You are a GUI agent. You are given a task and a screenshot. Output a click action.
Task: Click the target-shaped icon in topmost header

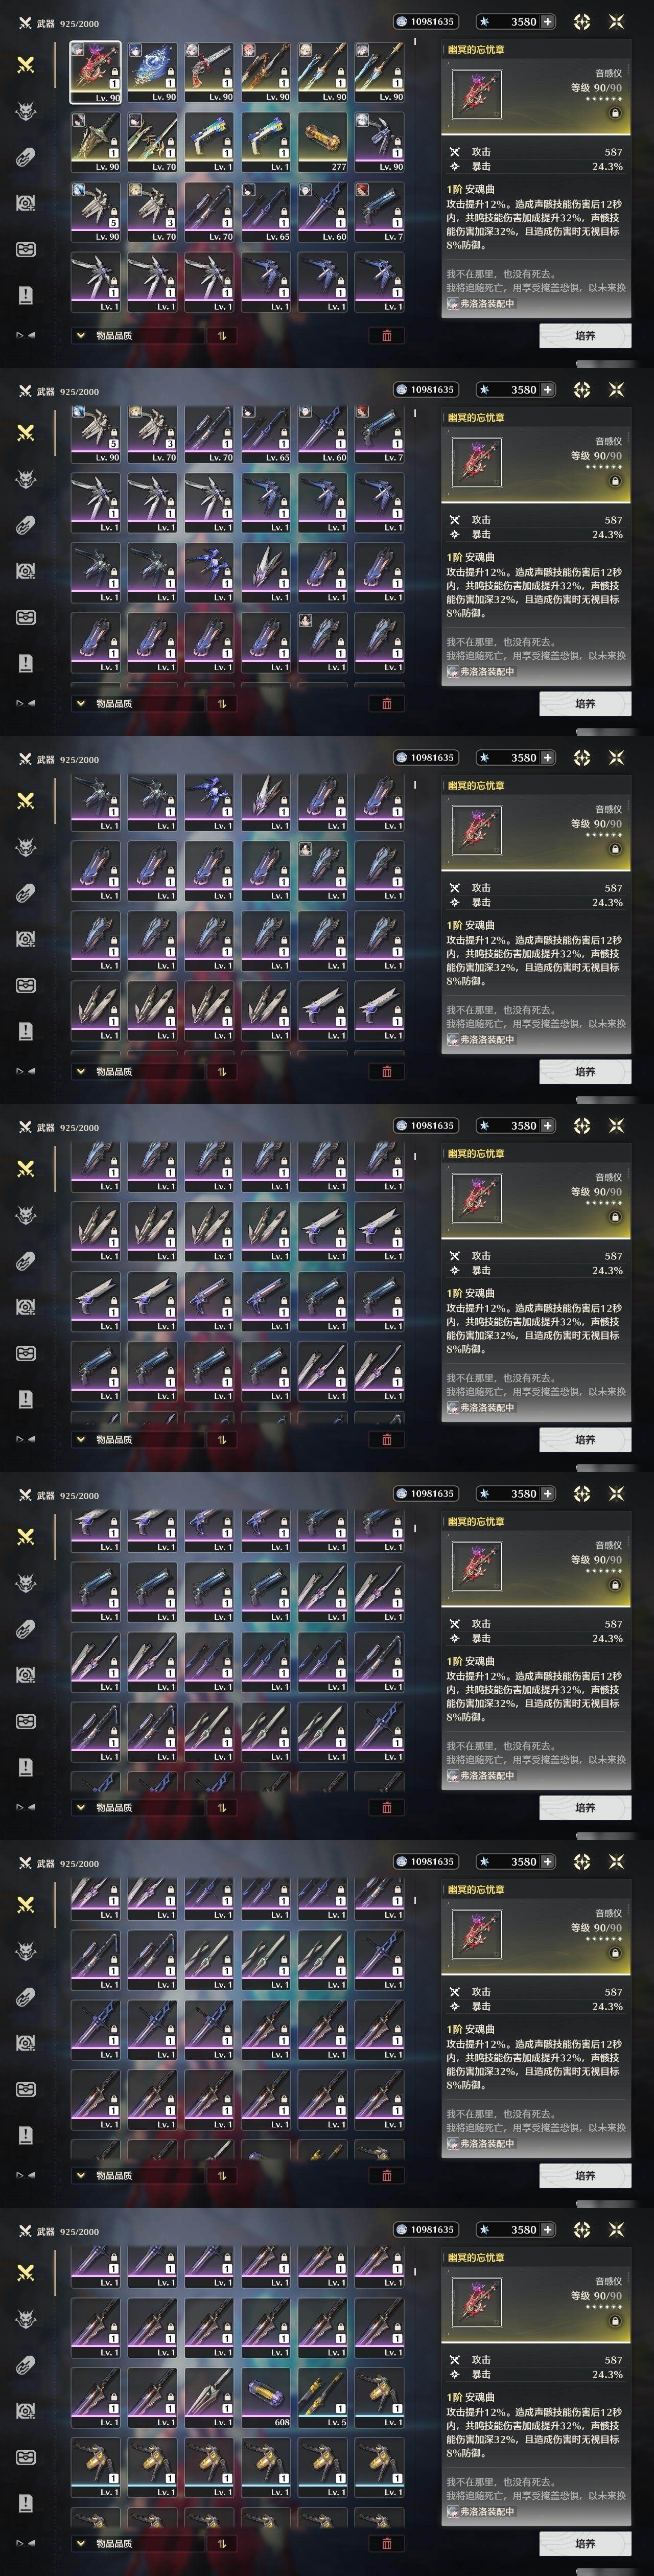coord(582,21)
